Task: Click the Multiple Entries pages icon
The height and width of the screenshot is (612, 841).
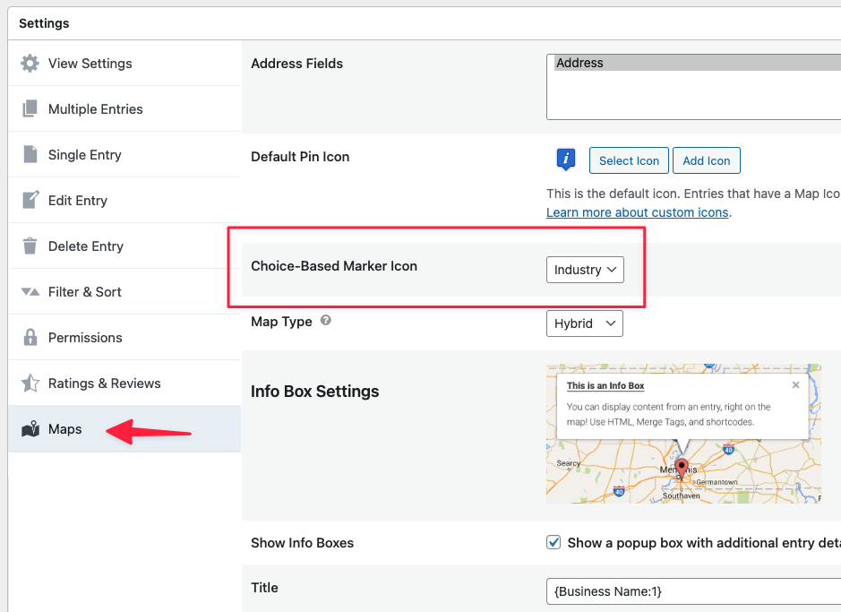Action: coord(30,109)
